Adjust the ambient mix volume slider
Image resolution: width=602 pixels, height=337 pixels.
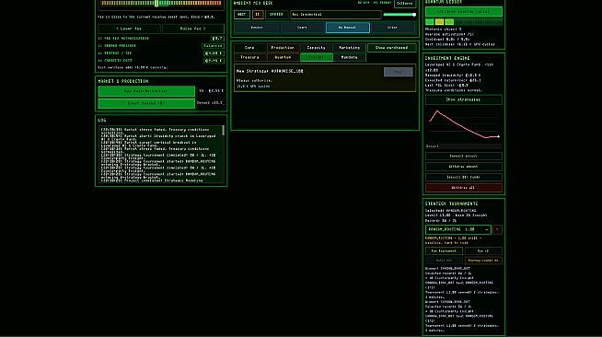coord(399,15)
